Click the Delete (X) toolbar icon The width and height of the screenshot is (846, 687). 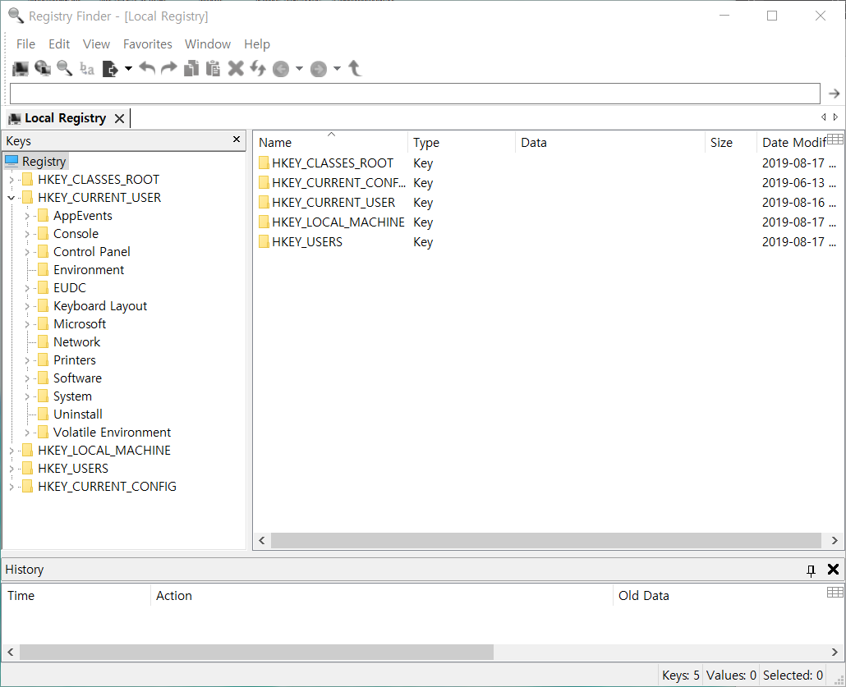coord(236,68)
